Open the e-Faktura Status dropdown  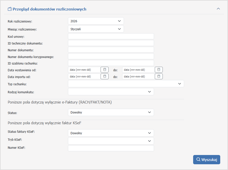111,112
